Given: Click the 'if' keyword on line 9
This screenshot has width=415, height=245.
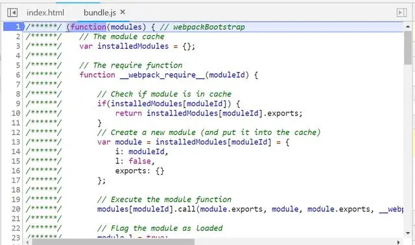Looking at the screenshot, I should [x=102, y=104].
